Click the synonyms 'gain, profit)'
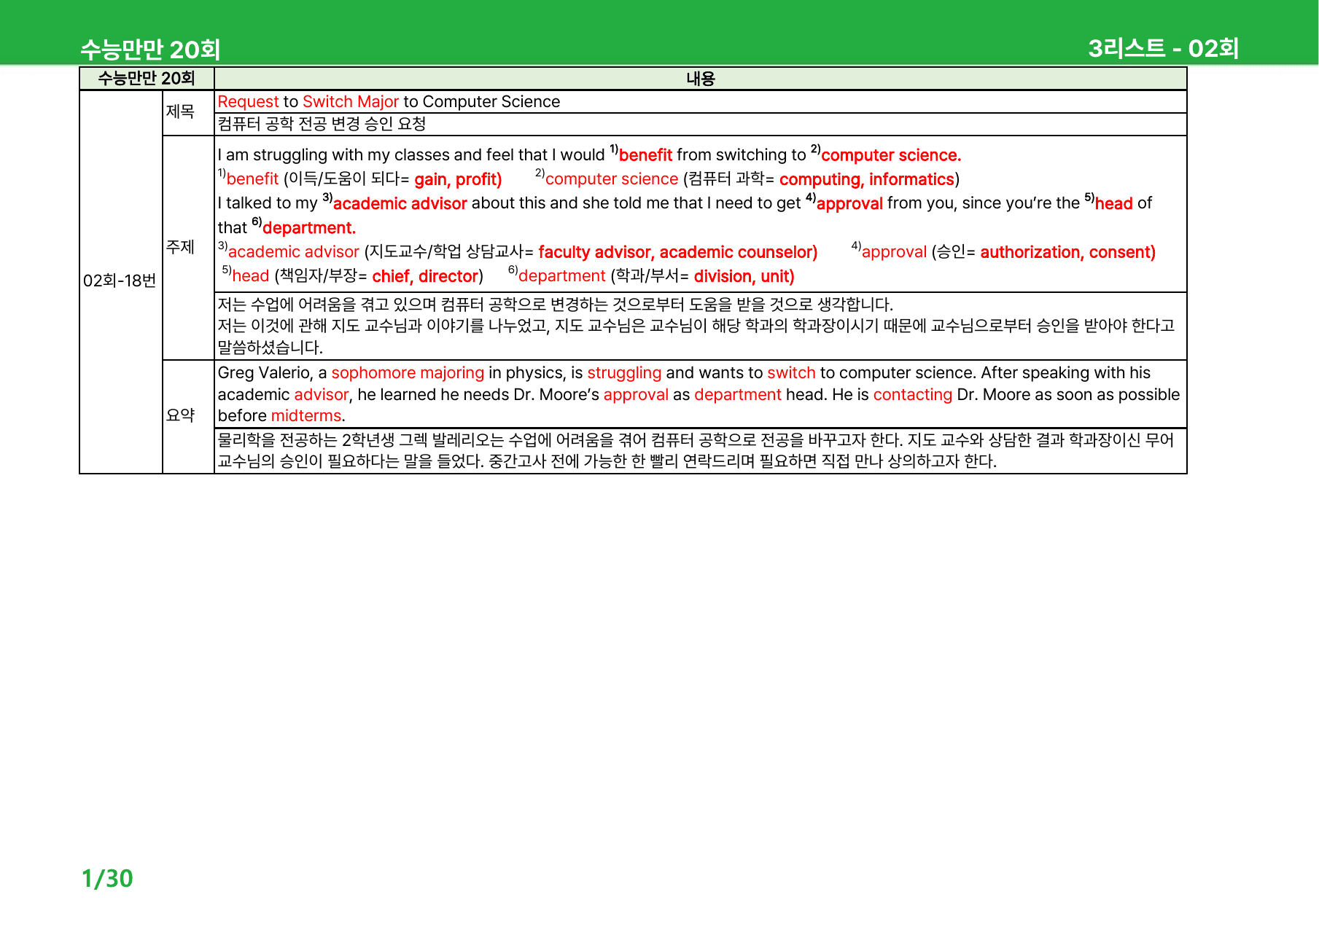Image resolution: width=1319 pixels, height=932 pixels. coord(458,180)
